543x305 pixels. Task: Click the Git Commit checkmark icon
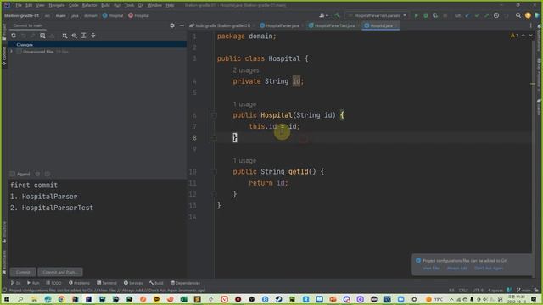[477, 15]
